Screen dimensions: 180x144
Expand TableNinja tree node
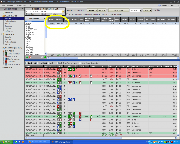click(x=4, y=62)
